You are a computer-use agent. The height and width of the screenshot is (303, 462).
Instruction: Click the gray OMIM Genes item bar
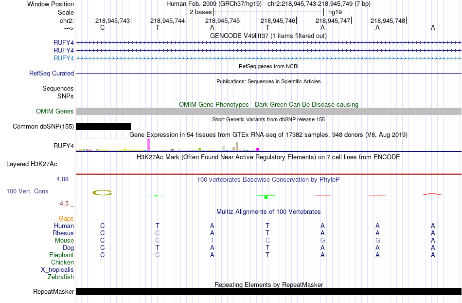click(x=269, y=111)
